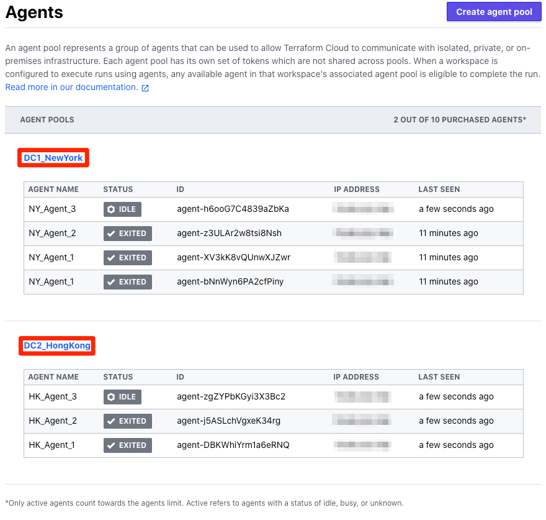Screen dimensions: 546x520
Task: Open the DC2_HongKong agent pool
Action: coord(57,345)
